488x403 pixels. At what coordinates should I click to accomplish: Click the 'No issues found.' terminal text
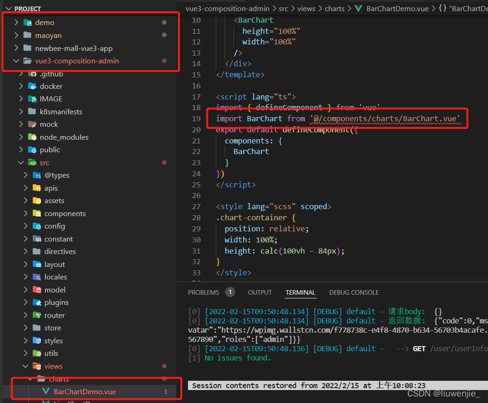(238, 358)
